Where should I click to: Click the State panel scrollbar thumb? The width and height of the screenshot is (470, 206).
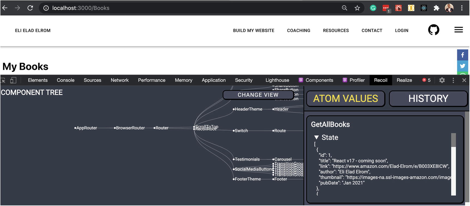click(x=453, y=140)
